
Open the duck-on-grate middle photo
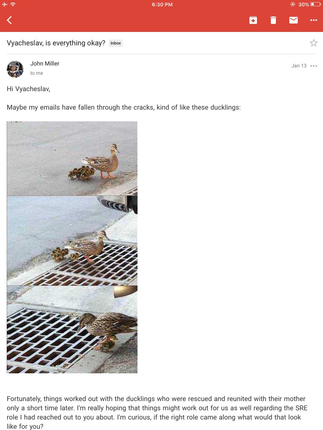72,241
